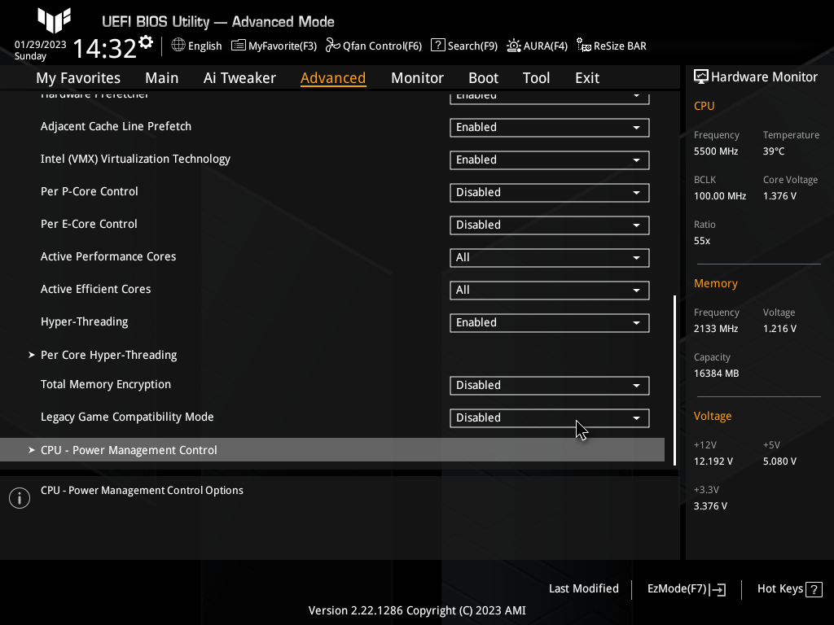
Task: Open Total Memory Encryption dropdown
Action: click(x=550, y=385)
